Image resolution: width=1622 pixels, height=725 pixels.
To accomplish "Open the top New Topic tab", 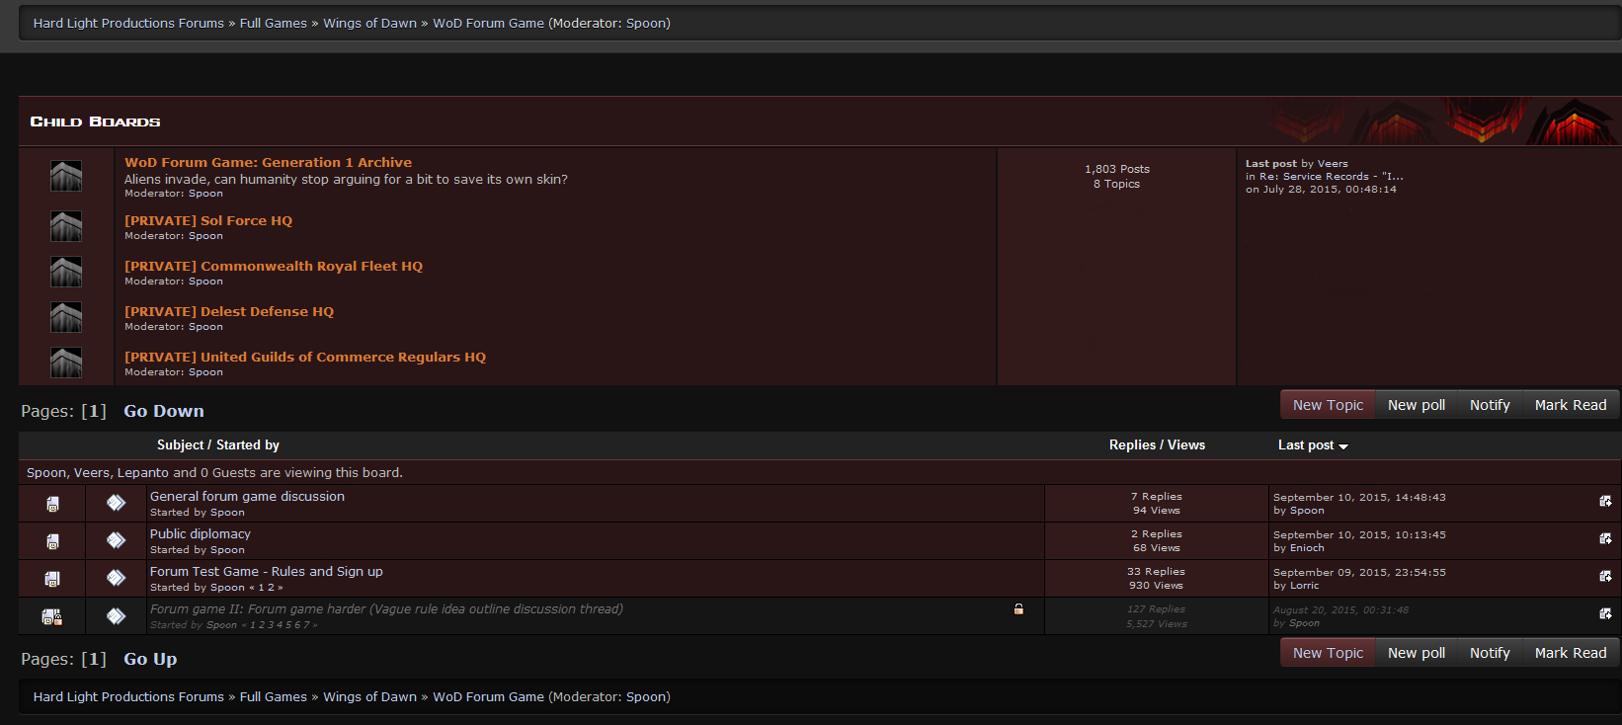I will click(x=1328, y=405).
